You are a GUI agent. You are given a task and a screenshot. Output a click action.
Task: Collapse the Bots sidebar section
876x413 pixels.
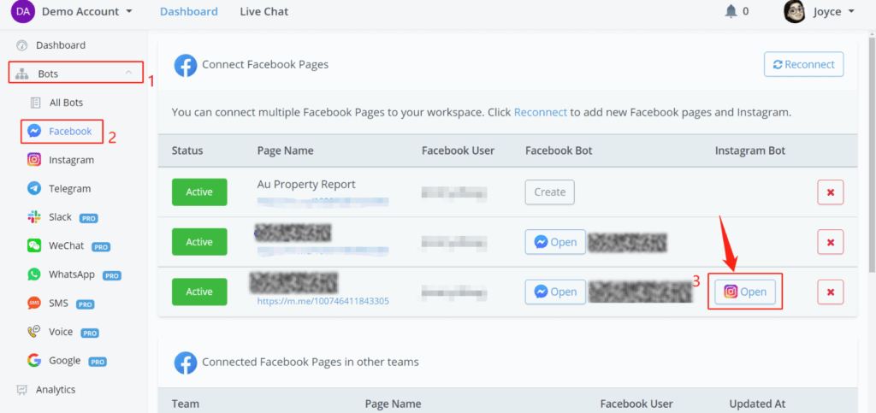coord(128,74)
